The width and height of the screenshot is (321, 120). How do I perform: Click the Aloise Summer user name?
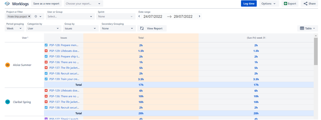click(x=22, y=65)
